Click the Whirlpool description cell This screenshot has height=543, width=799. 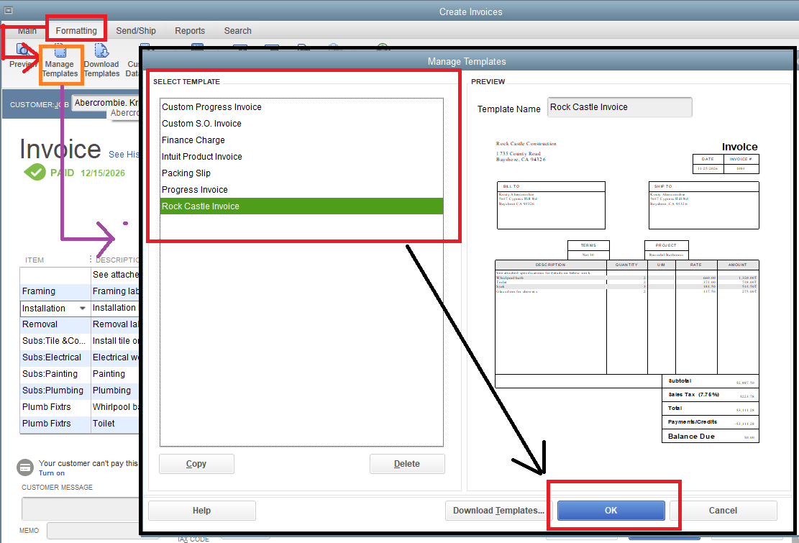115,407
